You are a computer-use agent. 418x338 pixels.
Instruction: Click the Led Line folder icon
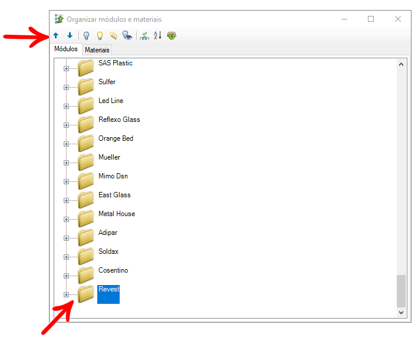pyautogui.click(x=86, y=105)
